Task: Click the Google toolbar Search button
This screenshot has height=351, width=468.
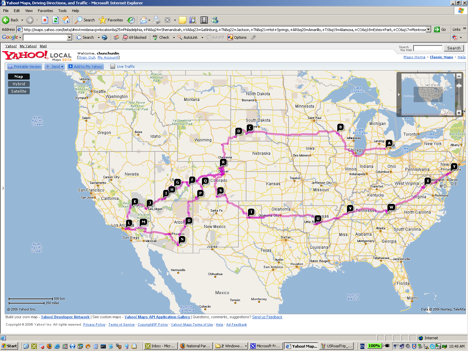Action: (85, 37)
